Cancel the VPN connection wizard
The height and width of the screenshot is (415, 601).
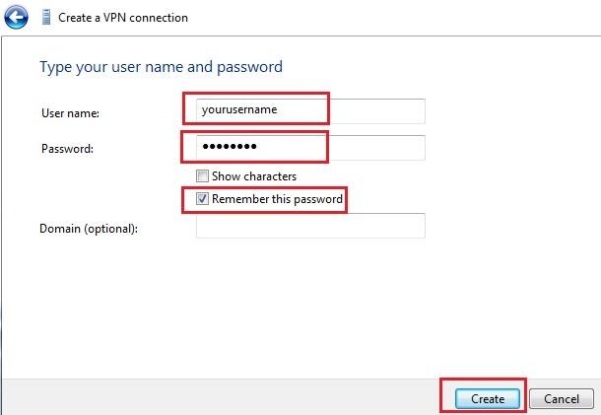pos(562,399)
